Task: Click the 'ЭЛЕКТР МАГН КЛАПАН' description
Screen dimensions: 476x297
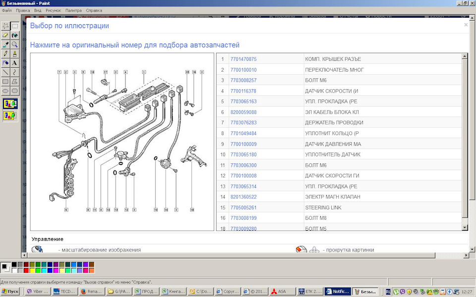Action: click(333, 197)
